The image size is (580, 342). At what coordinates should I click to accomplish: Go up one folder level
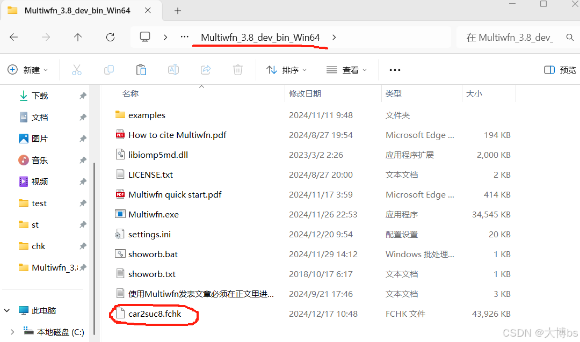(x=78, y=37)
